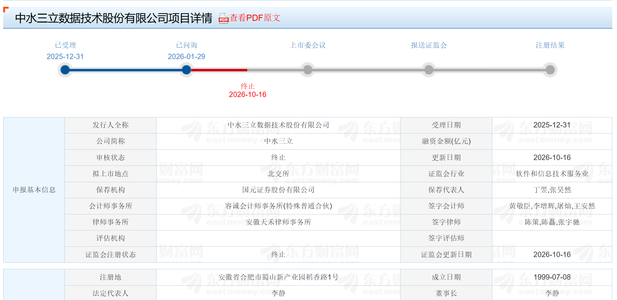This screenshot has width=617, height=300.
Task: Click the blue progress bar between 已受理 and 已问询
Action: pyautogui.click(x=126, y=70)
